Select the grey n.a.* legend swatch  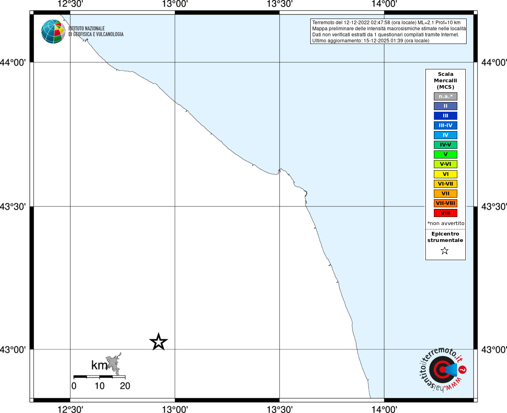(x=446, y=96)
